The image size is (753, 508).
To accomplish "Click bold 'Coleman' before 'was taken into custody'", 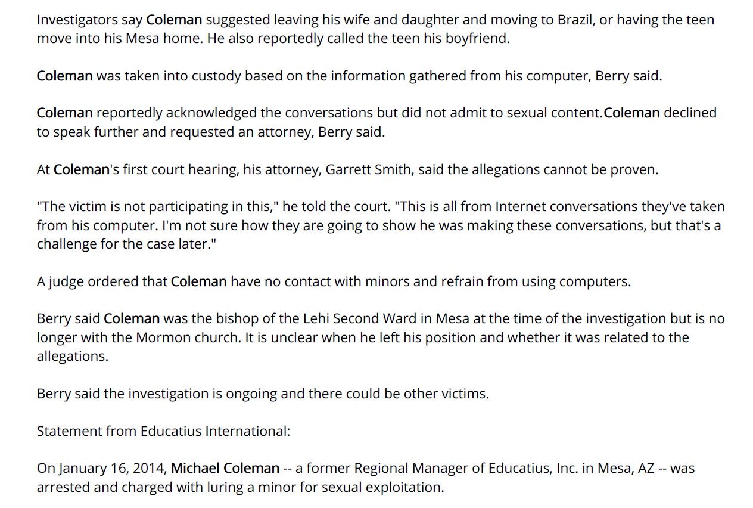I will coord(65,76).
